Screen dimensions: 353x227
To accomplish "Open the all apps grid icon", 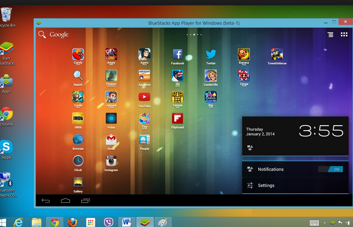I will click(x=344, y=34).
